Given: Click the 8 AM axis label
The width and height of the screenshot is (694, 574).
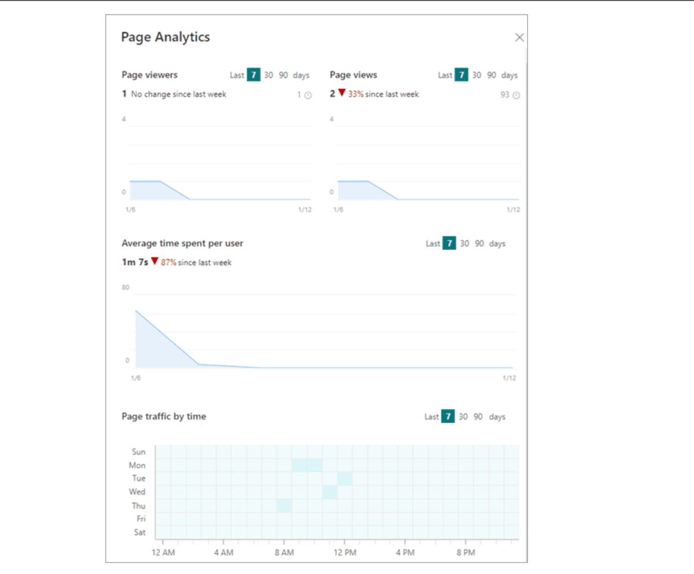Looking at the screenshot, I should tap(284, 553).
